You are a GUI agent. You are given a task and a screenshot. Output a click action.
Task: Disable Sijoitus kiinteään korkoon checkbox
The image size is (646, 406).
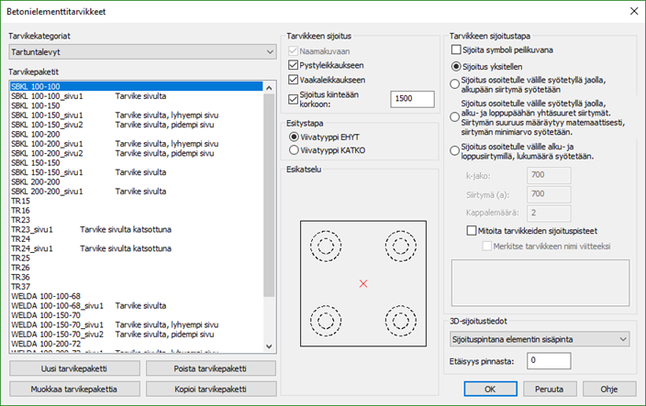pos(294,97)
